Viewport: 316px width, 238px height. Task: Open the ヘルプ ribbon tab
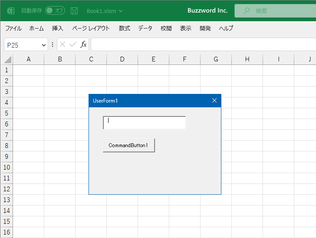[x=226, y=28]
